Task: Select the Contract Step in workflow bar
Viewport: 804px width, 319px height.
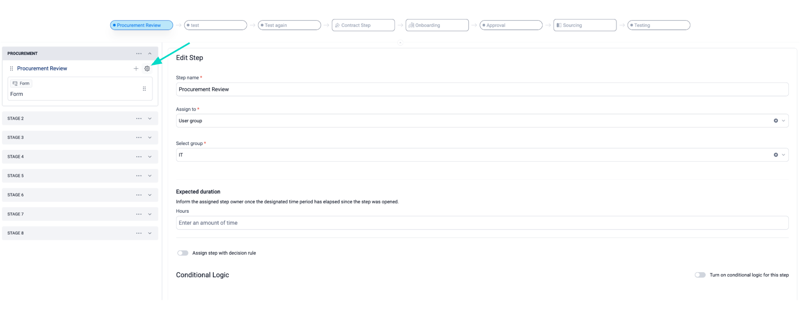Action: point(363,25)
